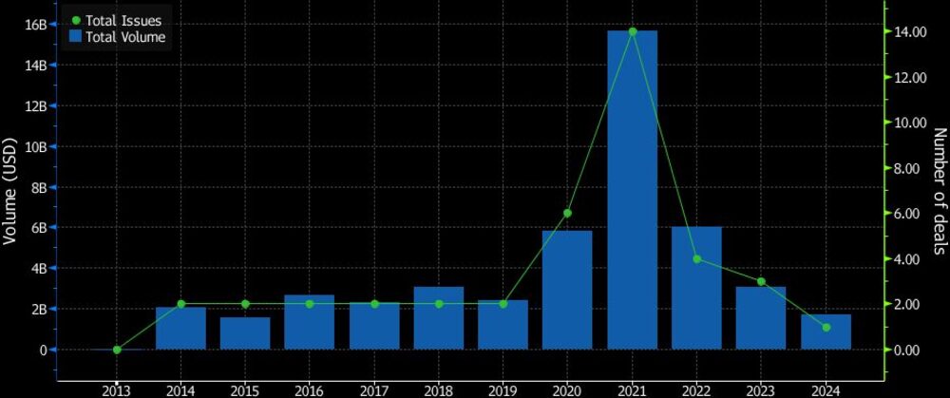Select the 2013 green data point at zero

117,350
